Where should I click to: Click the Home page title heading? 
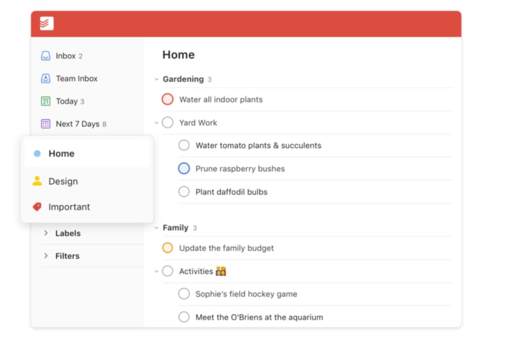[x=178, y=55]
